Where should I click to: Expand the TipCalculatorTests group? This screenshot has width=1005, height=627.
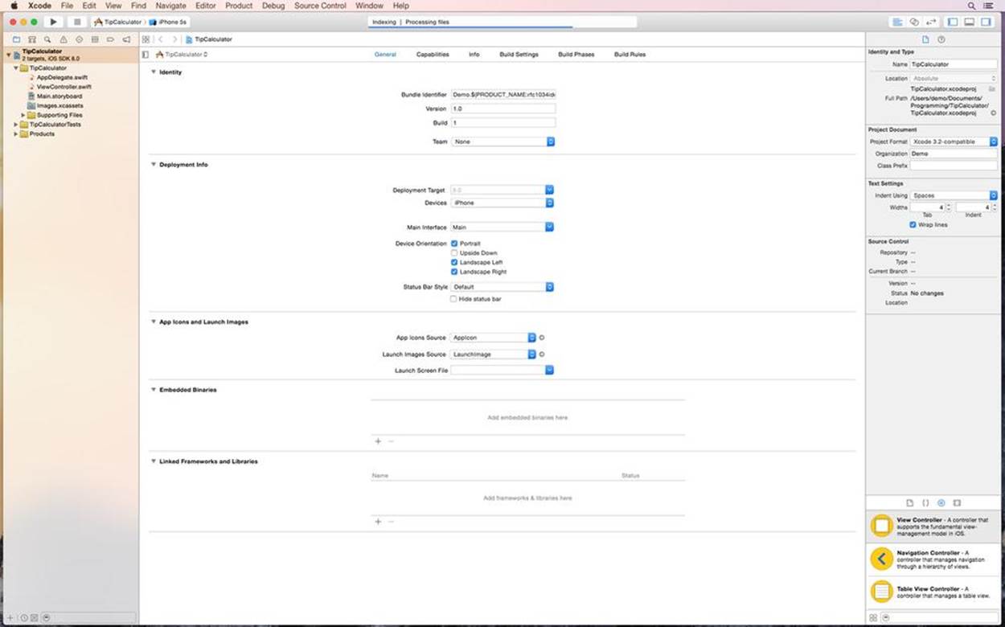point(16,125)
